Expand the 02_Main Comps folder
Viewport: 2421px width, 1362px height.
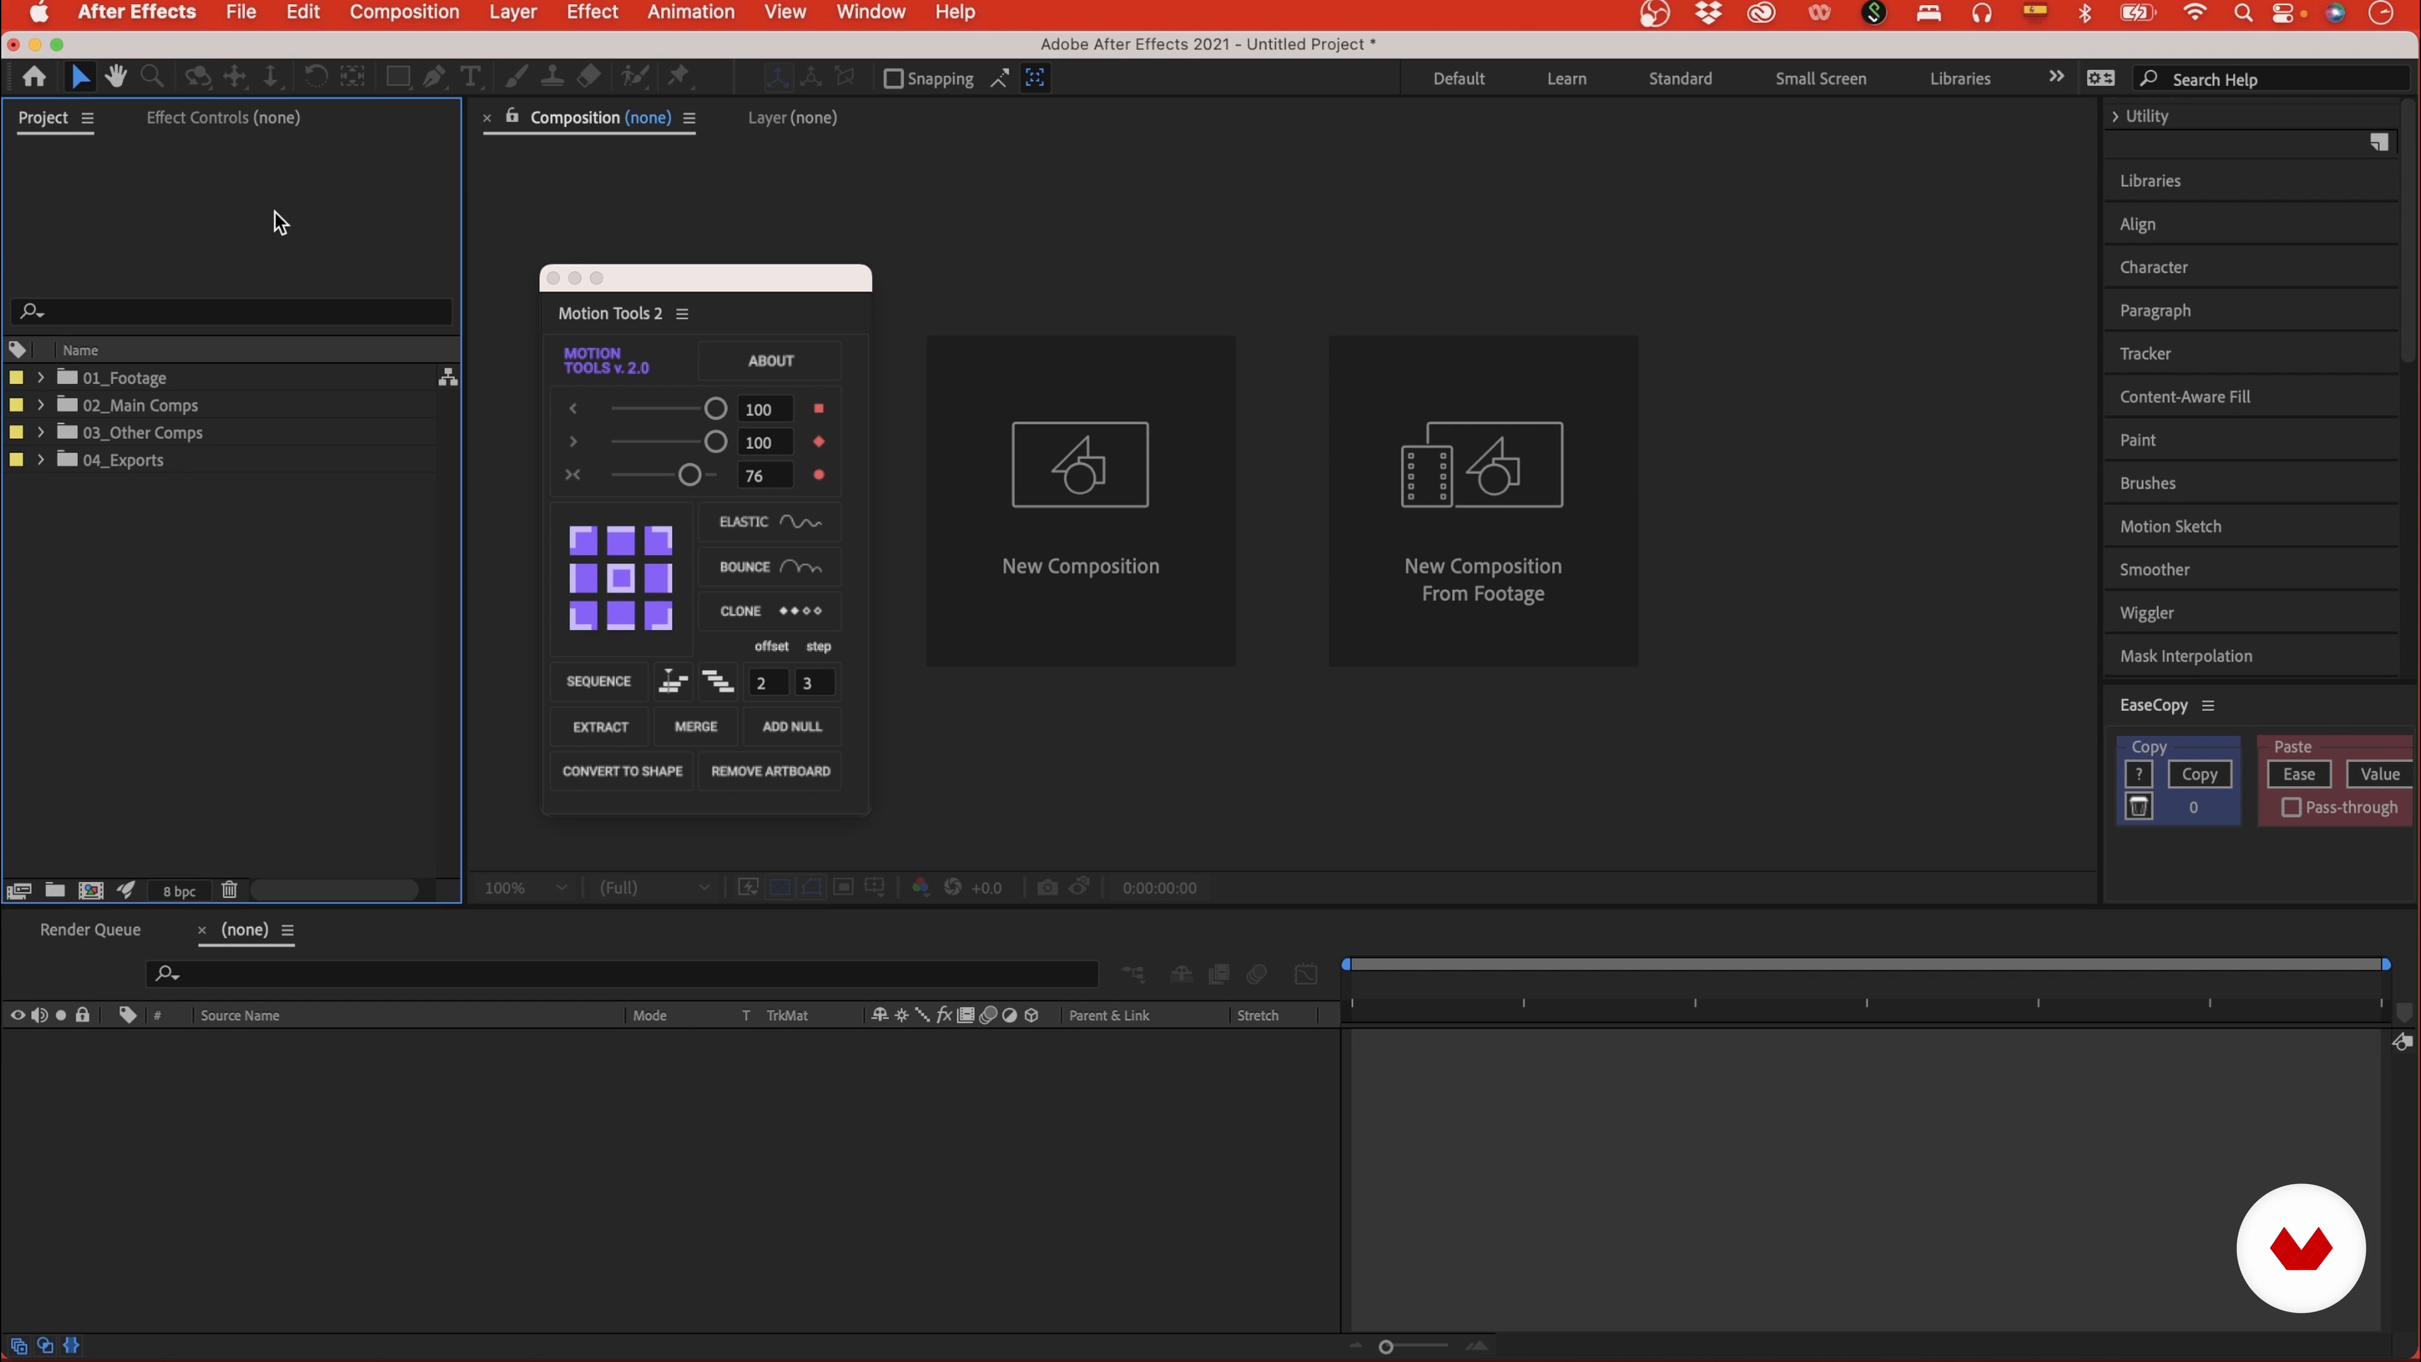click(40, 404)
